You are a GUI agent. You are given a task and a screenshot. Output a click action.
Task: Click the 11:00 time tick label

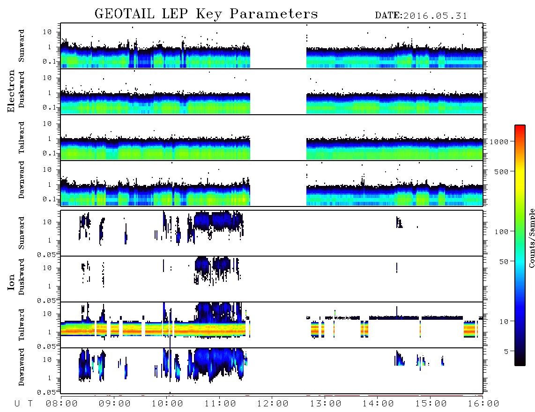click(220, 404)
